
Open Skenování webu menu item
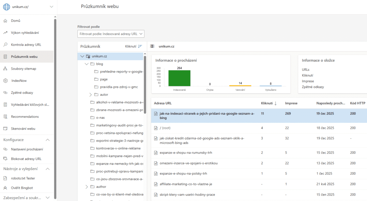pyautogui.click(x=23, y=129)
